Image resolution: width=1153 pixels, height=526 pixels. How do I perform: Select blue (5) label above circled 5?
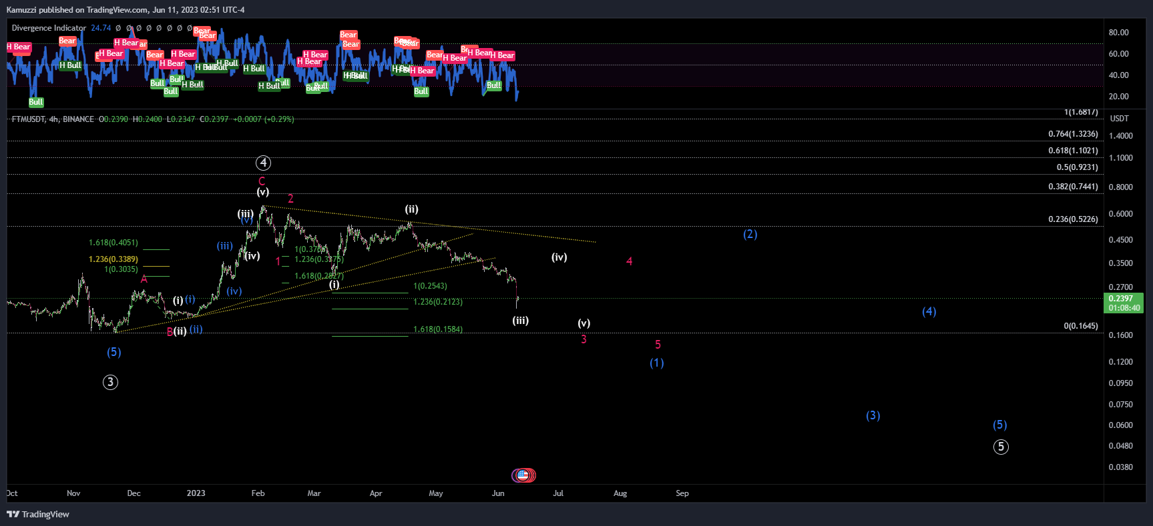pyautogui.click(x=999, y=425)
